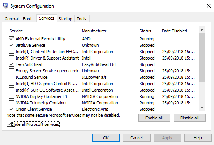This screenshot has width=214, height=145.
Task: Uncheck AMD External Events Utility service
Action: click(11, 39)
